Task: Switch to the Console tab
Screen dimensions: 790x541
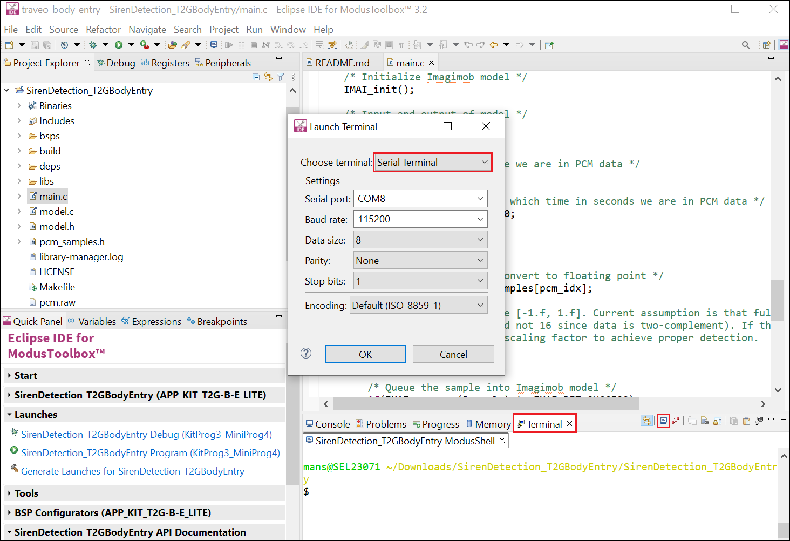Action: [328, 424]
